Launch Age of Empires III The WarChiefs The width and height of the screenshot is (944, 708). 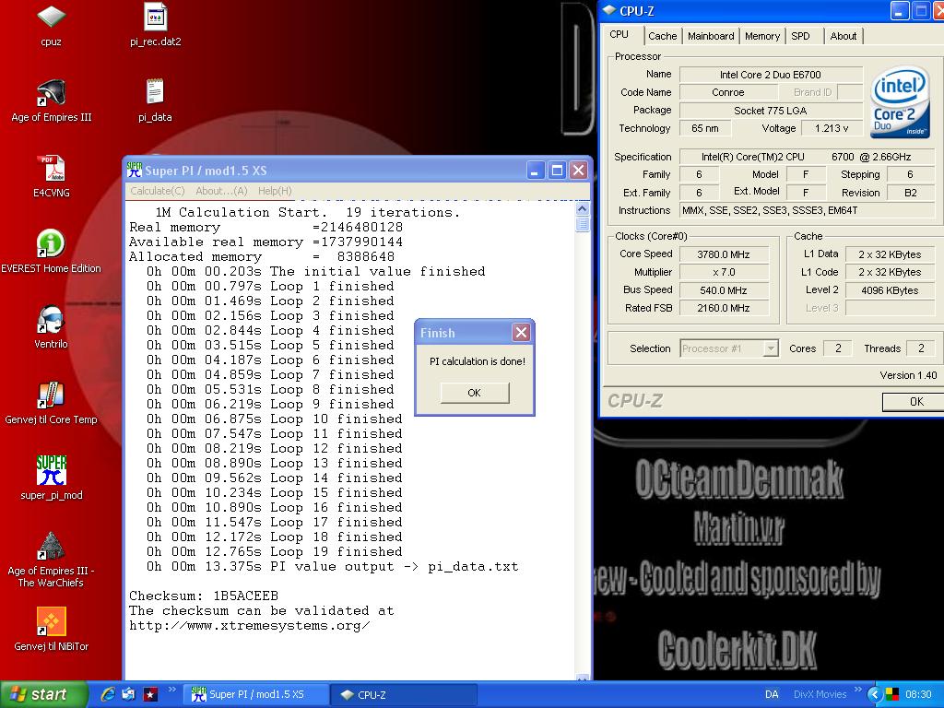pos(52,560)
